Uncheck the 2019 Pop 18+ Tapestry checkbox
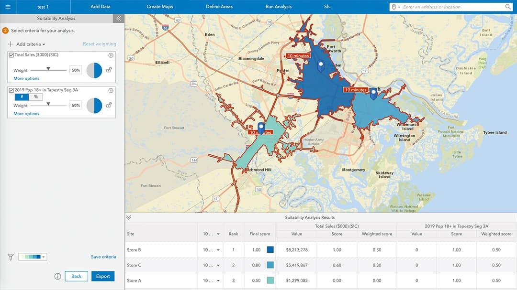Screen dimensions: 517x290 point(11,90)
